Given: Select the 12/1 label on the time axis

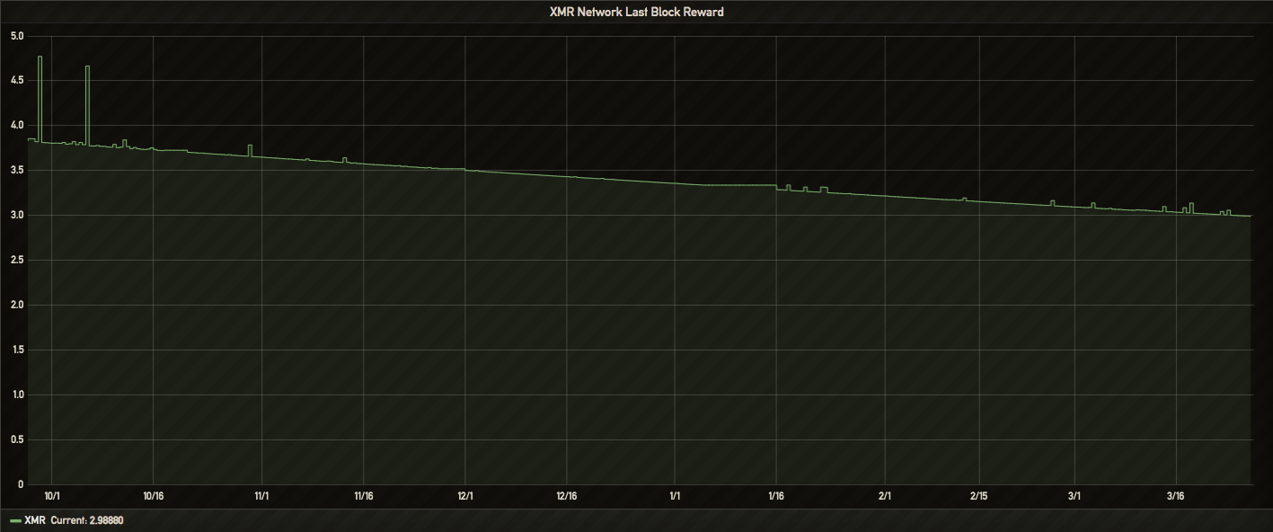Looking at the screenshot, I should pos(465,496).
